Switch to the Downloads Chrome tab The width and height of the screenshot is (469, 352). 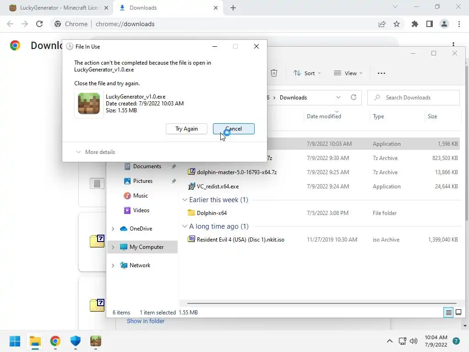[x=168, y=8]
